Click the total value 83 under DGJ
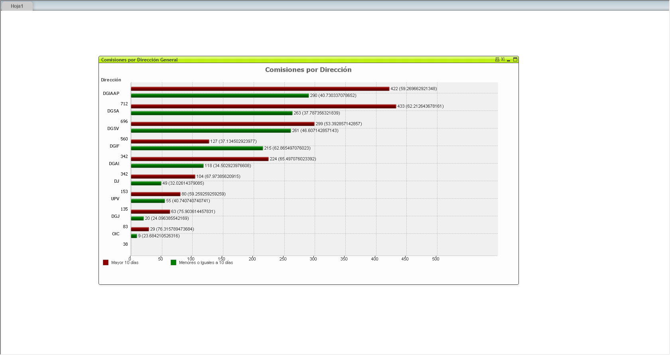The width and height of the screenshot is (670, 355). point(126,227)
